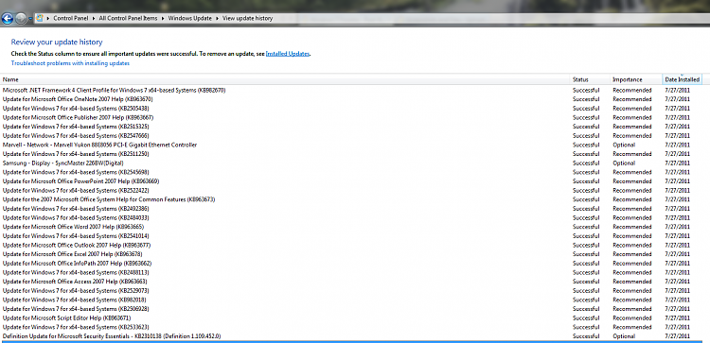Click the 7/27/2011 date in Script Editor row
Image resolution: width=710 pixels, height=343 pixels.
(678, 317)
